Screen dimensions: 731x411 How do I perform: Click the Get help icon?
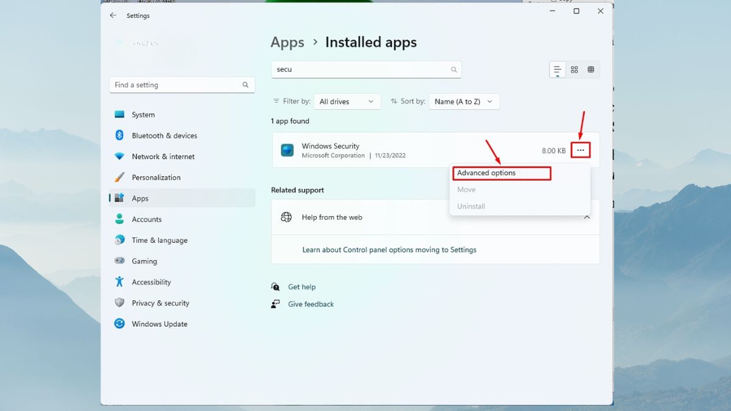[276, 287]
